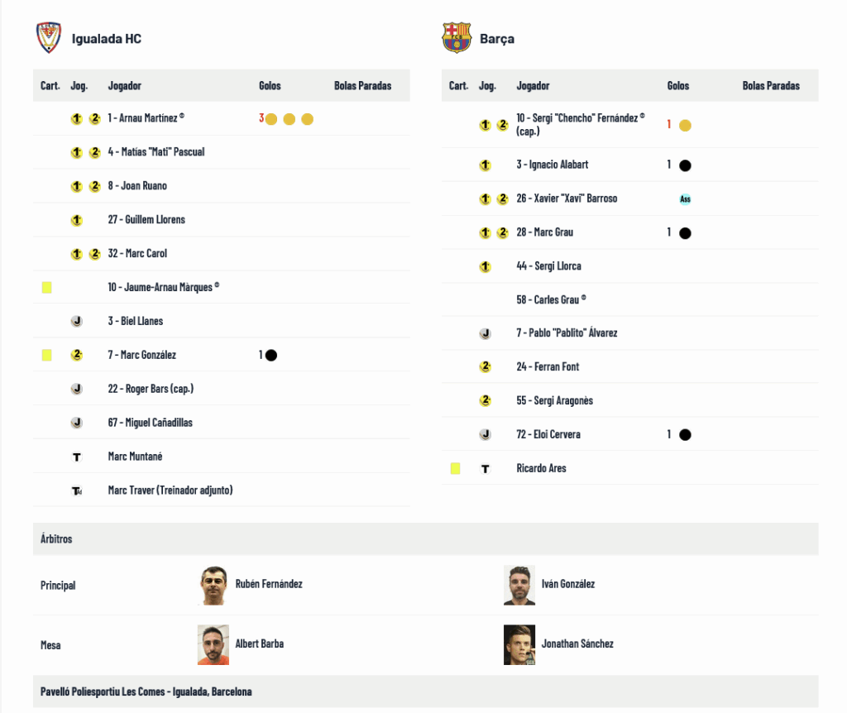Click black goal ball for Marc González

pos(271,355)
